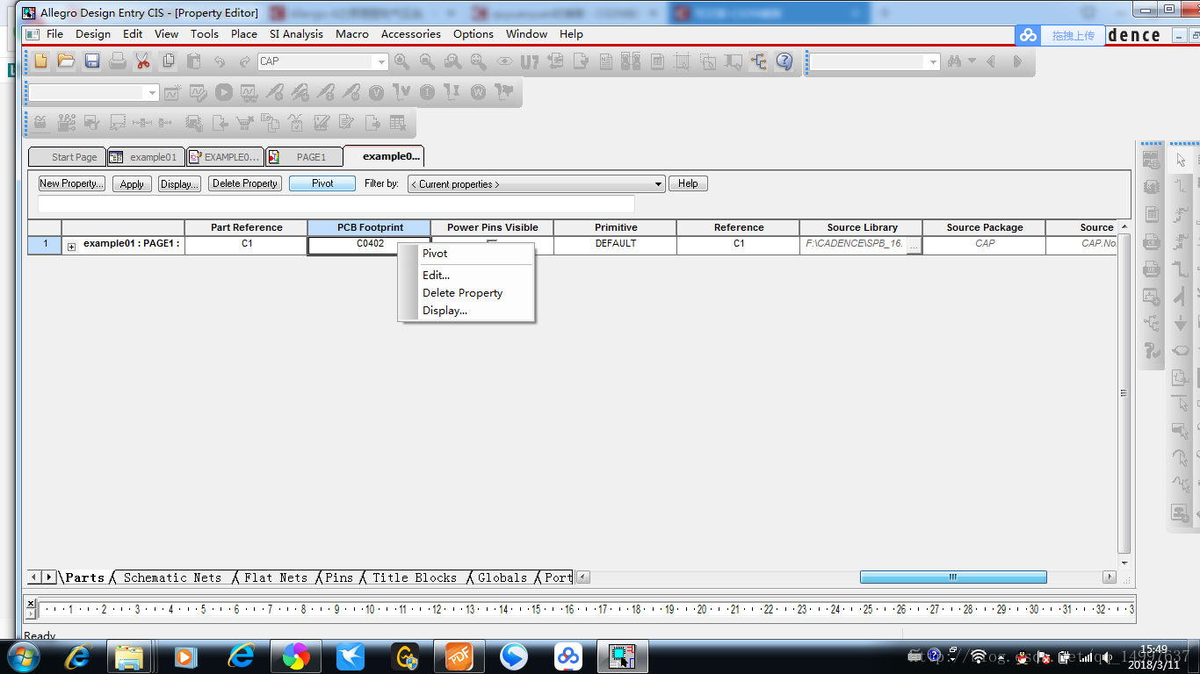Switch to the Globals tab

pos(502,577)
